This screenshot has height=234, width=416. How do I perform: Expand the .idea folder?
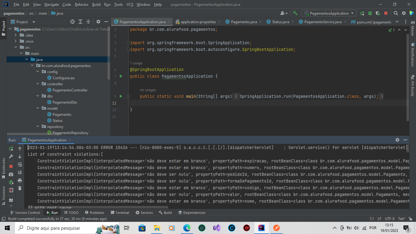pos(16,35)
